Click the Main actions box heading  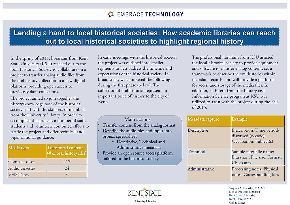[x=137, y=119]
